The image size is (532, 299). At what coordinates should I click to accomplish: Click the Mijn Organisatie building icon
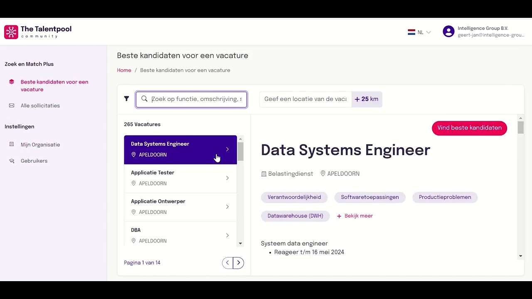12,145
